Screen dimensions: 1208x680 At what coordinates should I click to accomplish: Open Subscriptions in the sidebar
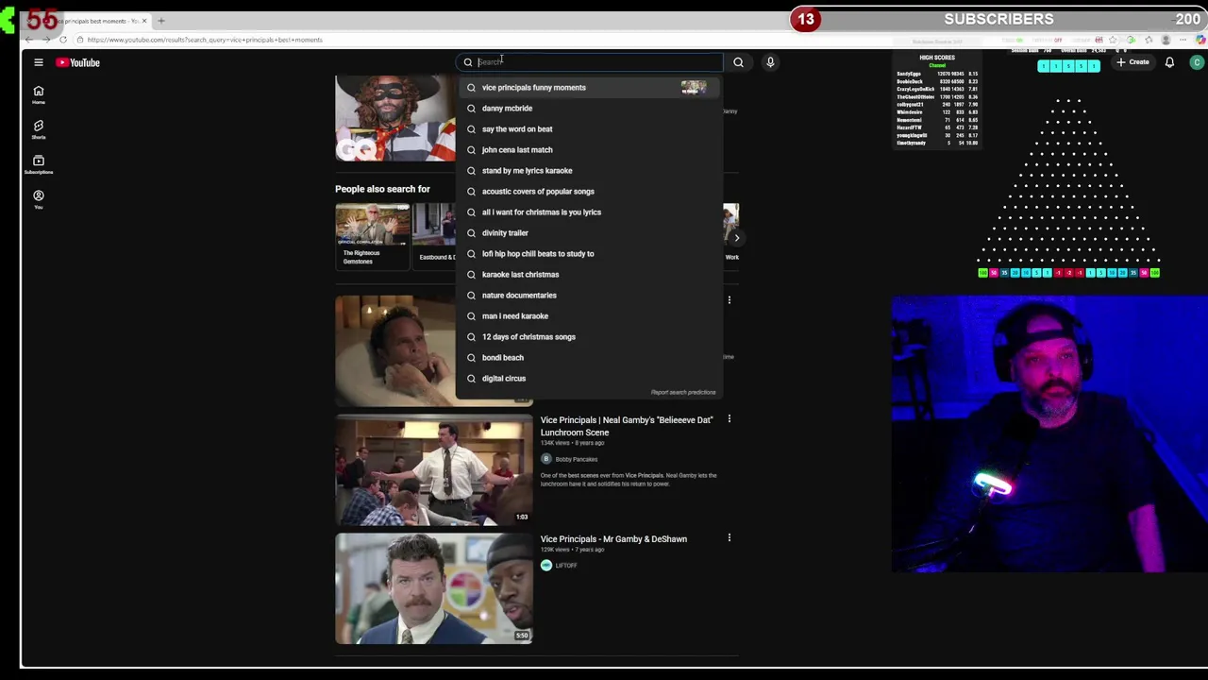click(x=39, y=164)
